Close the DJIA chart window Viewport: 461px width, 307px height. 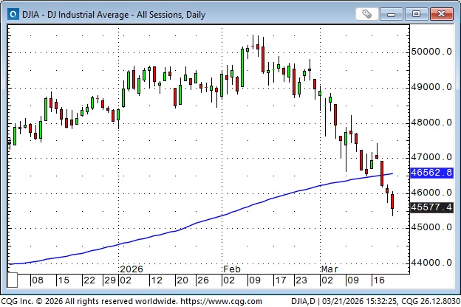pyautogui.click(x=440, y=13)
